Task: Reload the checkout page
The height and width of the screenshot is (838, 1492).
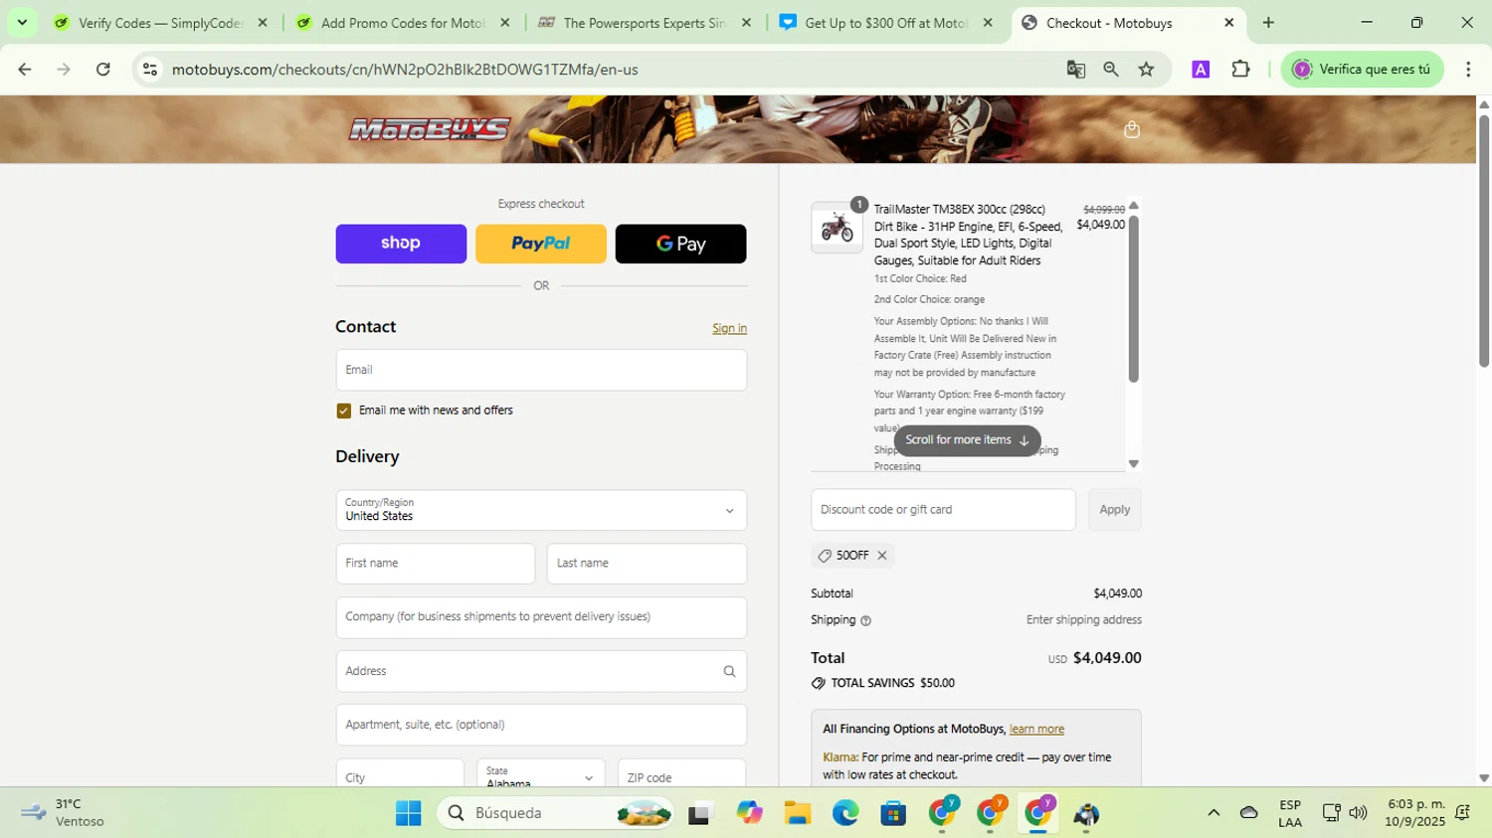Action: tap(103, 70)
